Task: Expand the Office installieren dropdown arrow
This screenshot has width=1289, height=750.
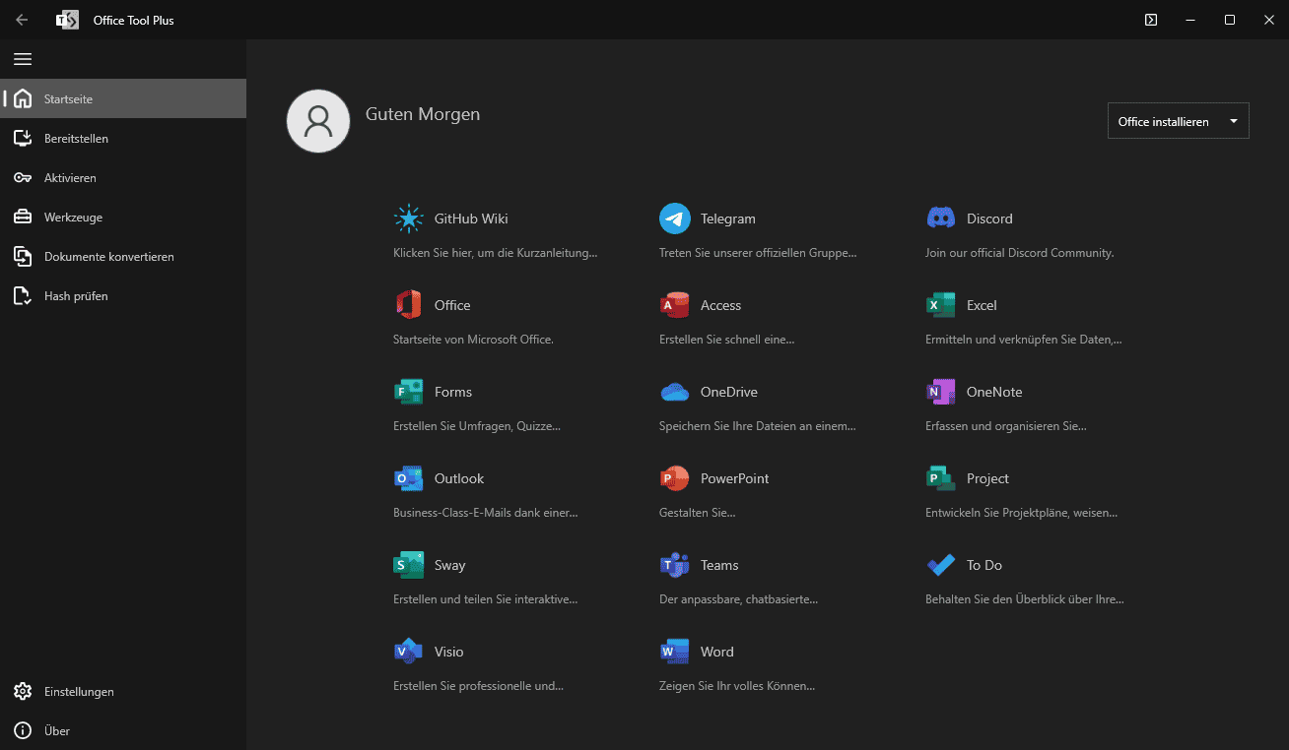Action: click(x=1234, y=121)
